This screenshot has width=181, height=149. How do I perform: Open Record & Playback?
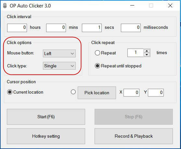pos(134,136)
